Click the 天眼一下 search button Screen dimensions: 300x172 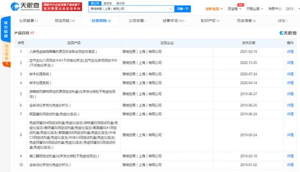182,9
